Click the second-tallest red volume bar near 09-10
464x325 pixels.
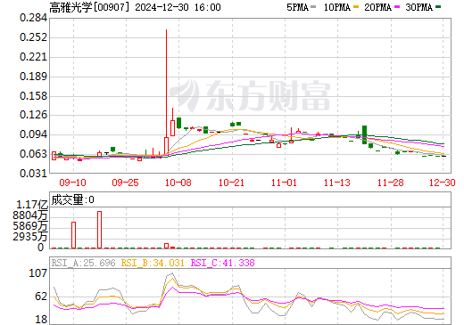pos(73,235)
